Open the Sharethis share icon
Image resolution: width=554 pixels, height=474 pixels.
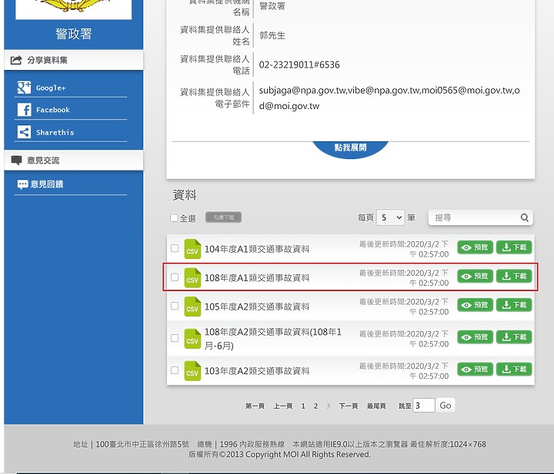24,132
